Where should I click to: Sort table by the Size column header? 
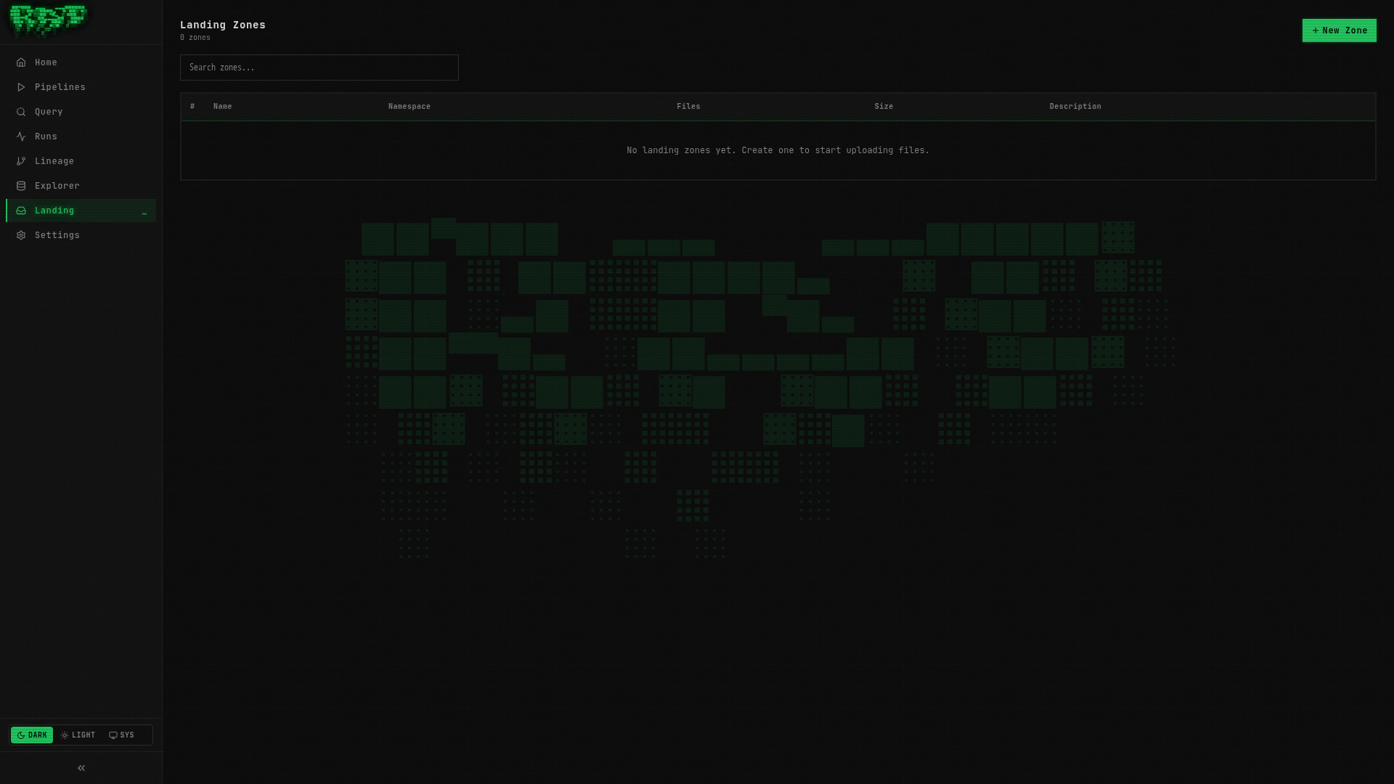(x=884, y=106)
